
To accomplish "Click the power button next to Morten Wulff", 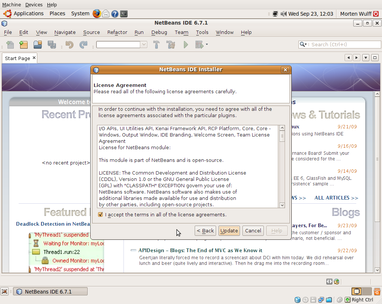I will 376,14.
